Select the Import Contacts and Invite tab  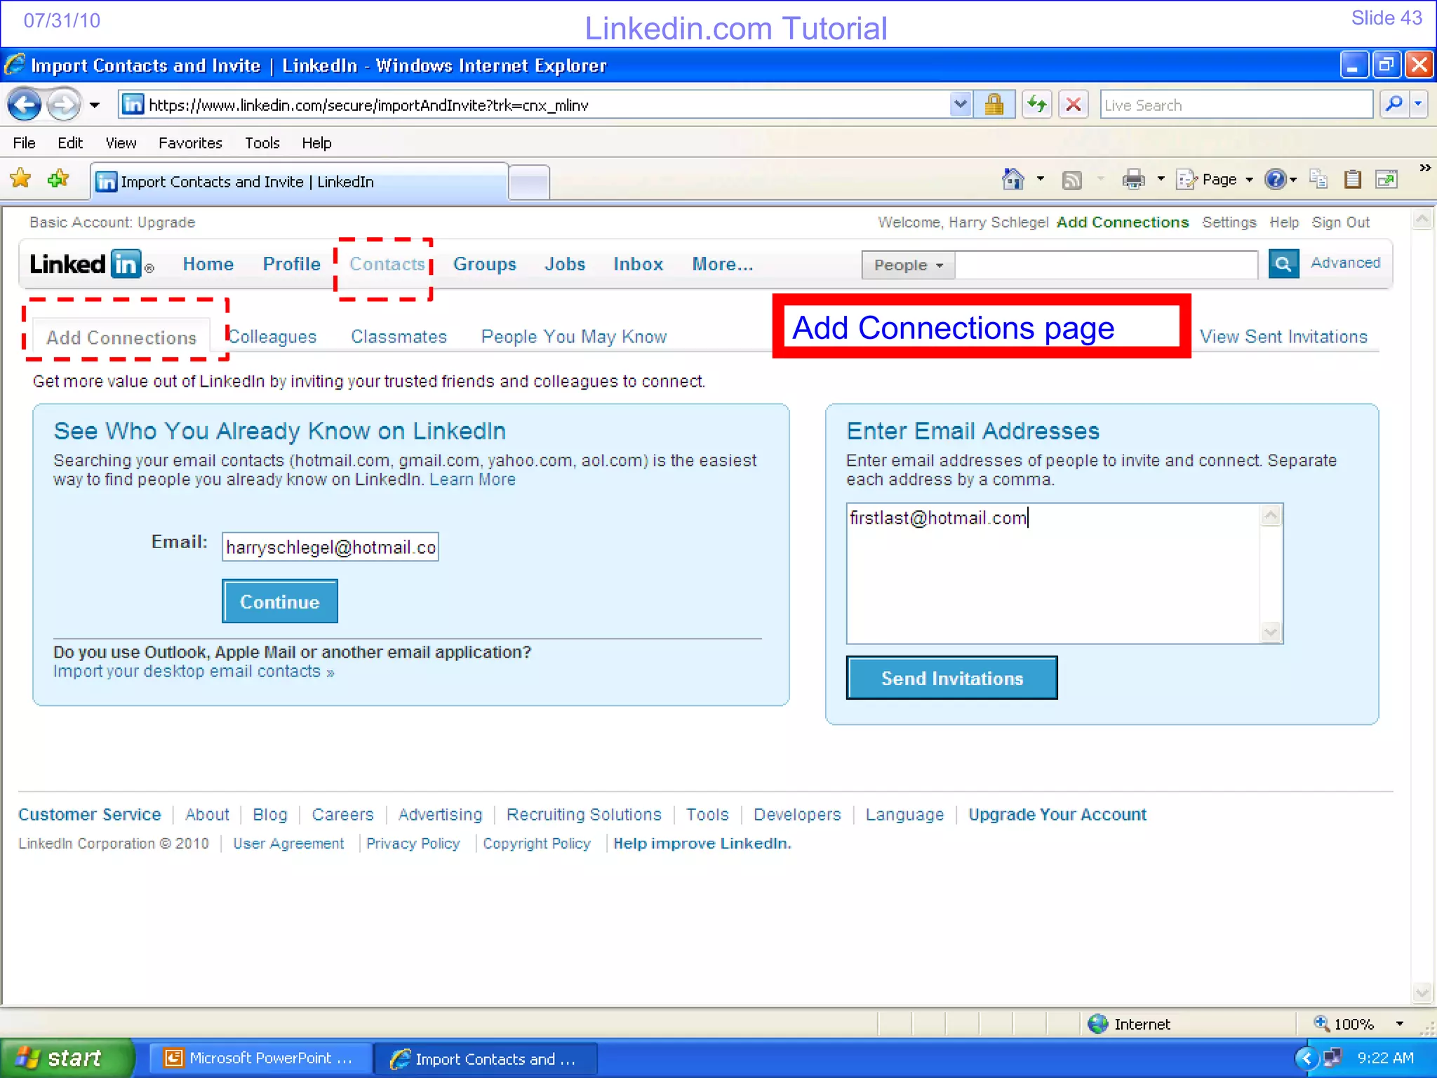[x=298, y=182]
